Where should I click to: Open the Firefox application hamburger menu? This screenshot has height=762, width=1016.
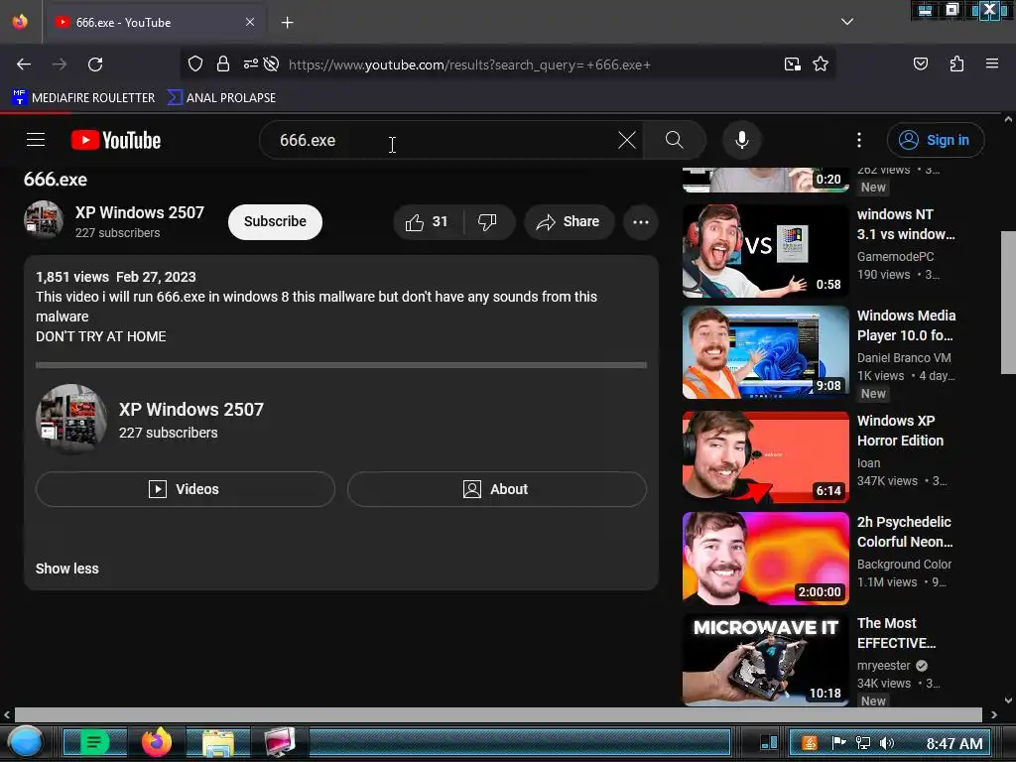click(x=991, y=63)
